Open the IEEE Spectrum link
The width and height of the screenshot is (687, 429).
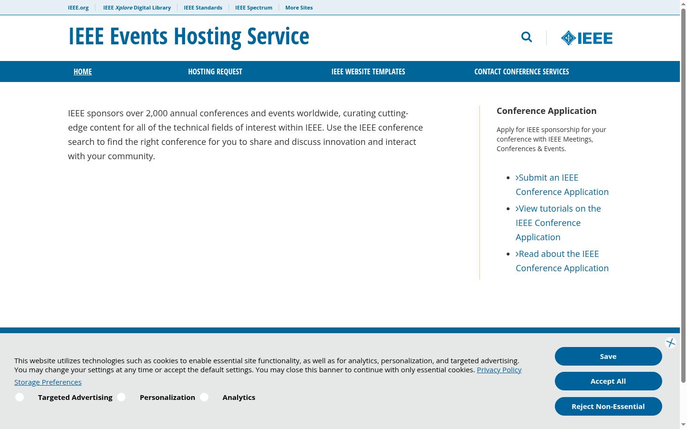point(254,8)
